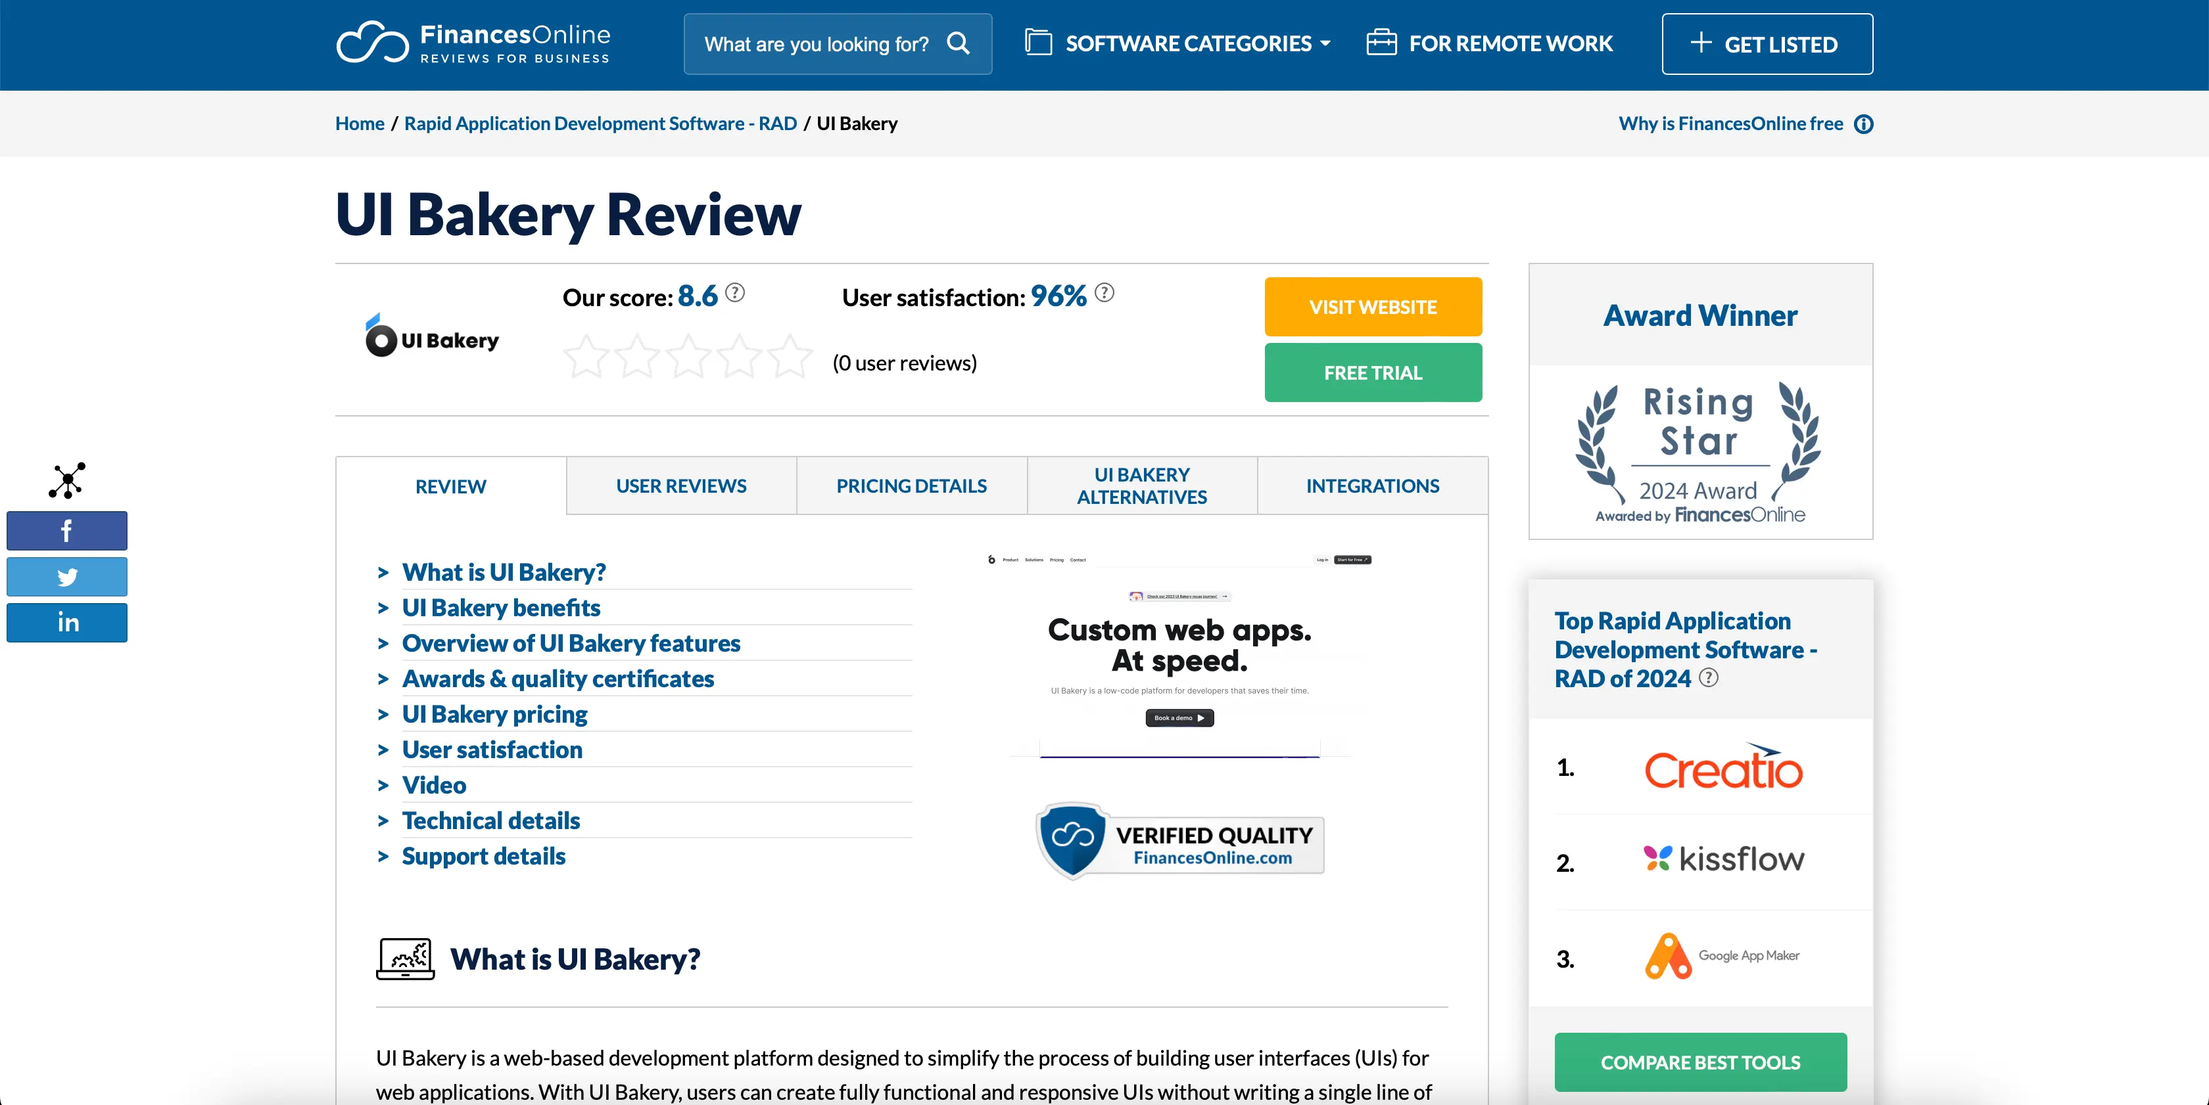Click the first rating star

pos(586,357)
